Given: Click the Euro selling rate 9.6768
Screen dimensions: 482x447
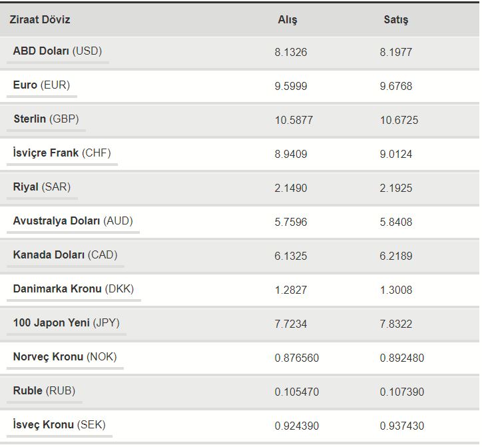Looking at the screenshot, I should (396, 86).
